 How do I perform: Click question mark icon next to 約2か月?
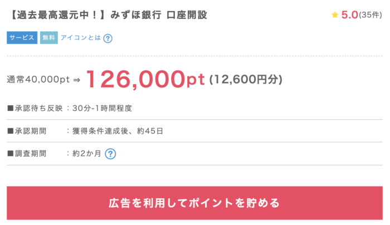(x=110, y=153)
